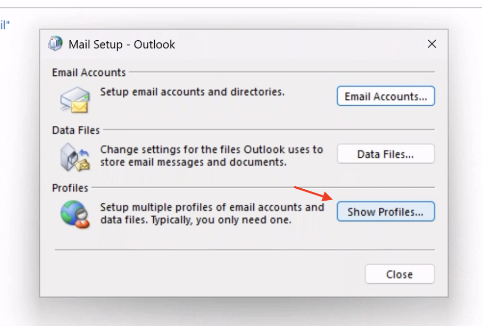The width and height of the screenshot is (482, 326).
Task: Dismiss dialog with the Close button
Action: point(399,274)
